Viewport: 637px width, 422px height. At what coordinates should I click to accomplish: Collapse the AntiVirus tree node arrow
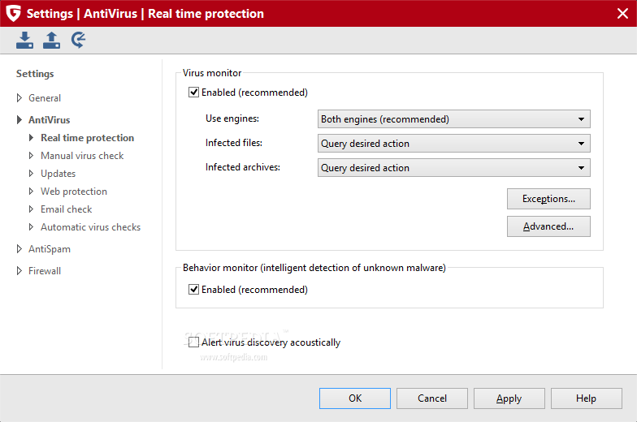pos(19,120)
